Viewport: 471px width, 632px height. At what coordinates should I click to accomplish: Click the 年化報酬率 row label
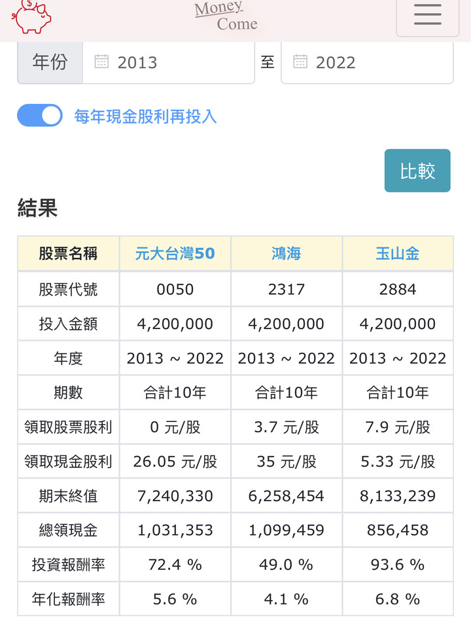69,599
